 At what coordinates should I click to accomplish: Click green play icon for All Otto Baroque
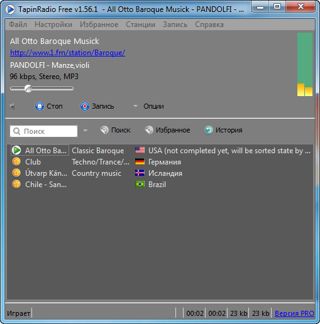(x=16, y=150)
